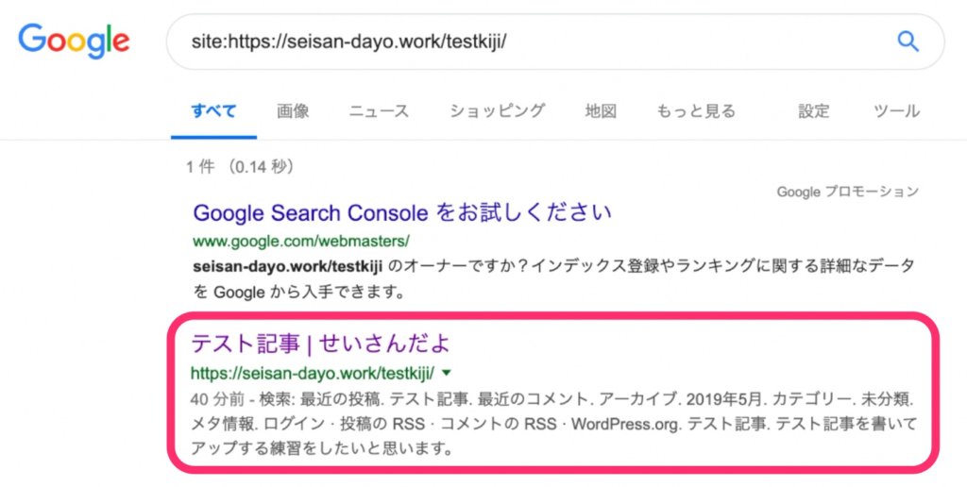
Task: Open the 設定 menu
Action: (x=813, y=110)
